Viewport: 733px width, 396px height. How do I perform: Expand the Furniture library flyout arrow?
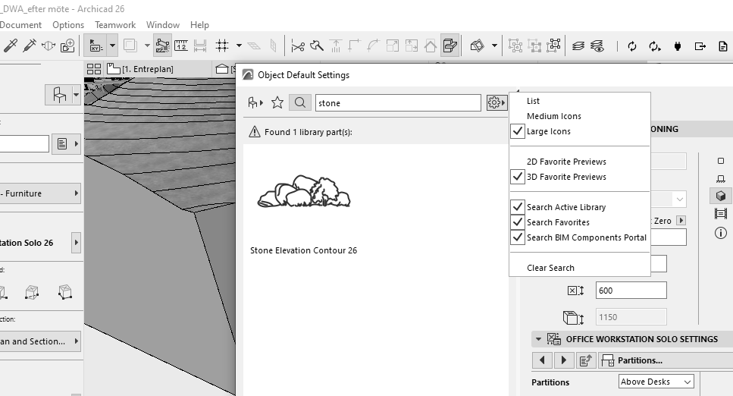tap(76, 193)
